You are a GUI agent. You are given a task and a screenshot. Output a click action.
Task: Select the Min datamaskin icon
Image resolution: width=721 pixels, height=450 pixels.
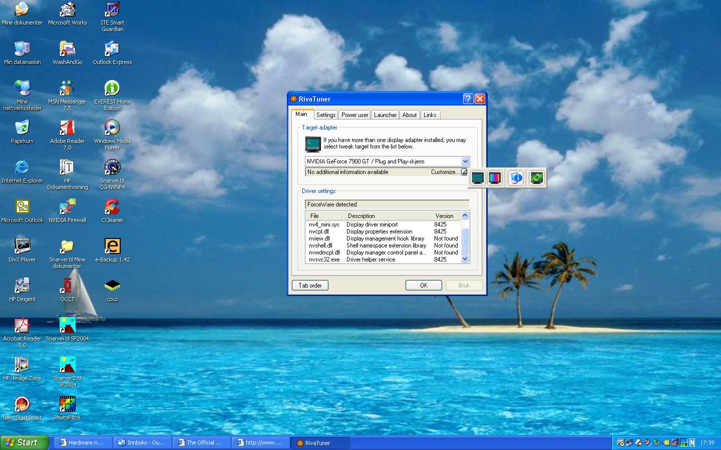(x=22, y=53)
